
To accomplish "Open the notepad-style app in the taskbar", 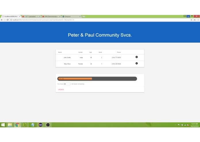I will click(x=33, y=125).
